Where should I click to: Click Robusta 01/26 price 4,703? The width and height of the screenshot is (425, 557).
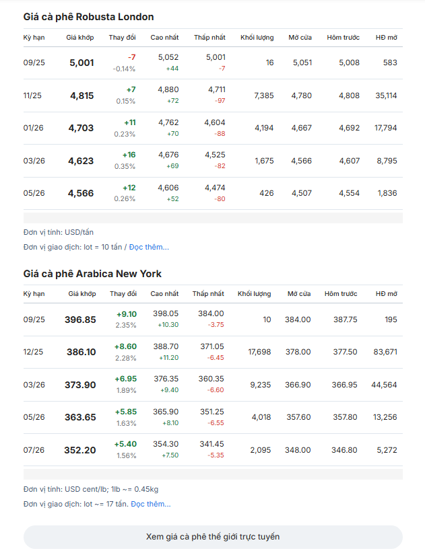(81, 128)
